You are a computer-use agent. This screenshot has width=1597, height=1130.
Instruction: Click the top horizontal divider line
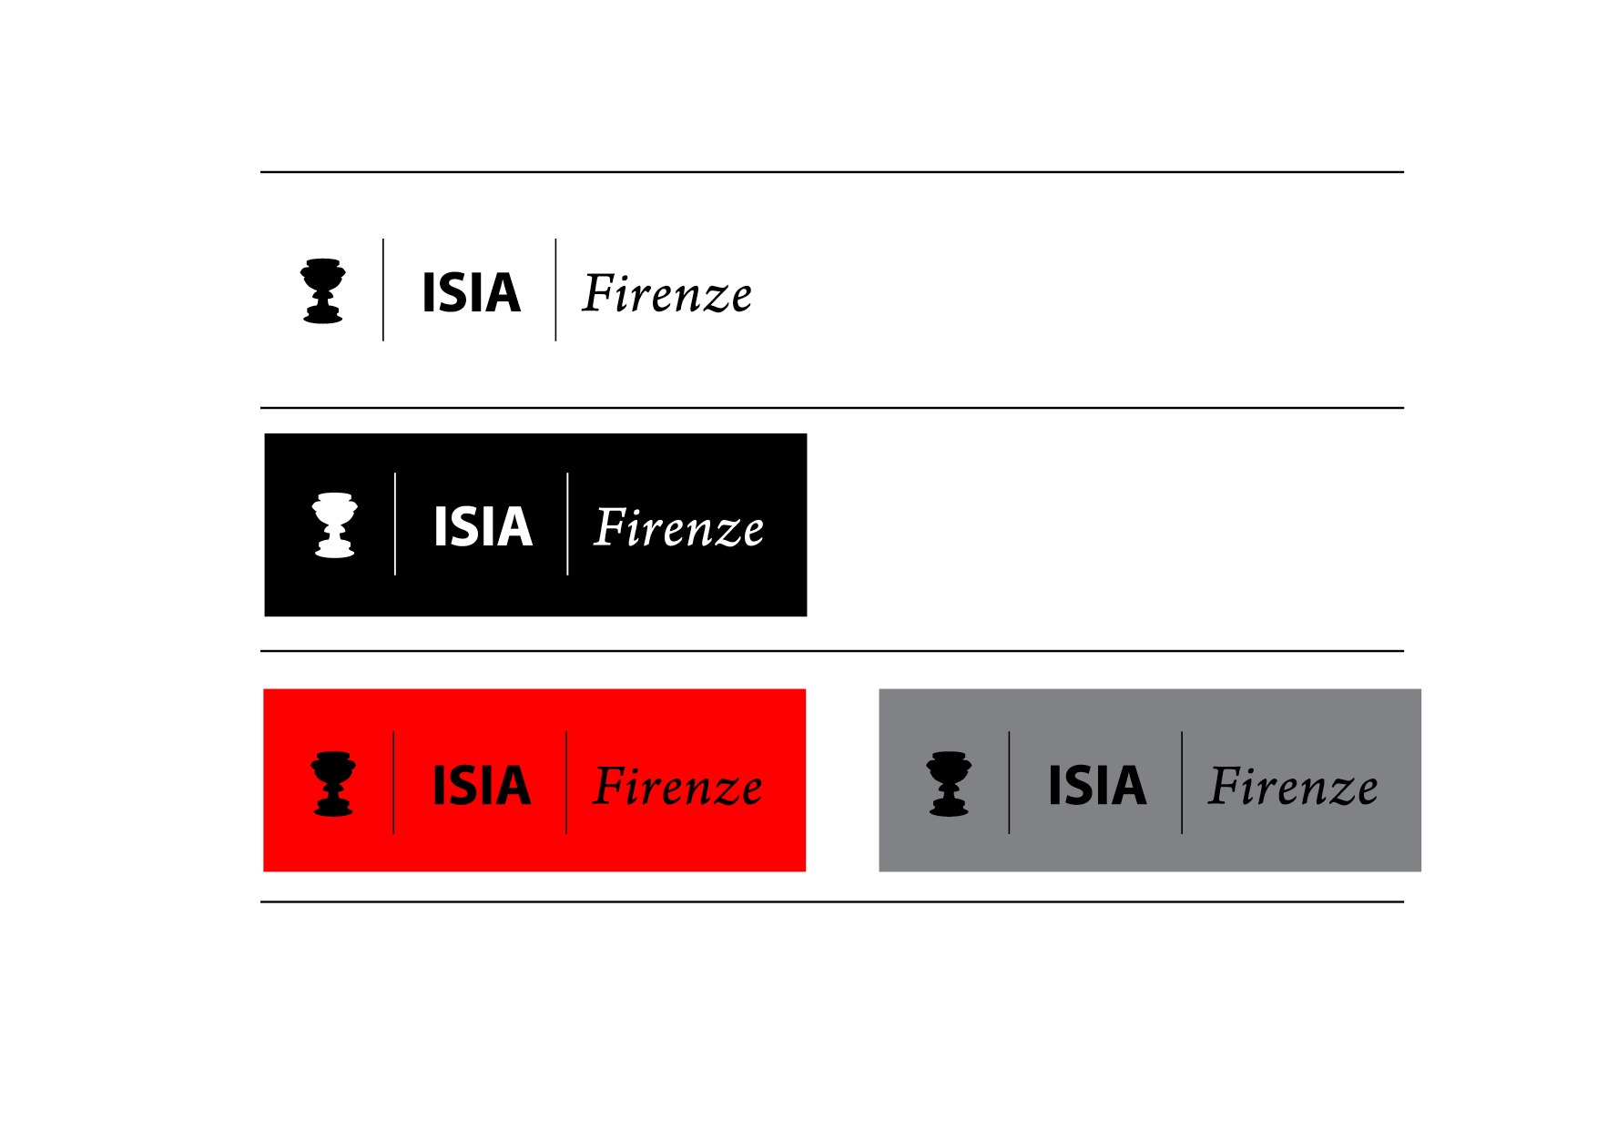coord(832,171)
